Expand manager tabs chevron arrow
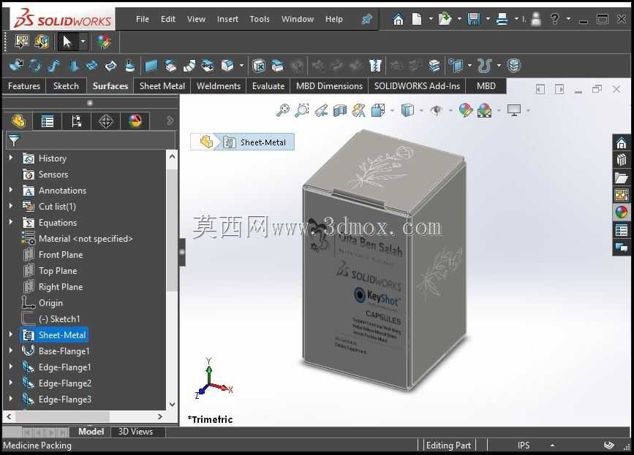This screenshot has width=634, height=455. click(170, 121)
